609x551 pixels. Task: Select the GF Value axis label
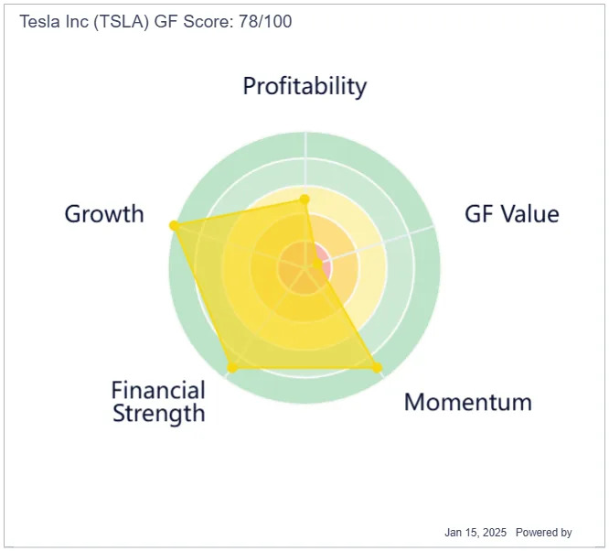512,214
